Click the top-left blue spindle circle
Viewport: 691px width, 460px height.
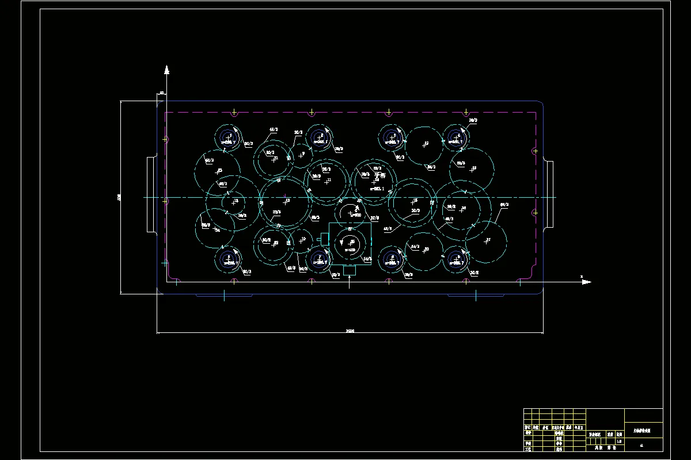[x=229, y=137]
